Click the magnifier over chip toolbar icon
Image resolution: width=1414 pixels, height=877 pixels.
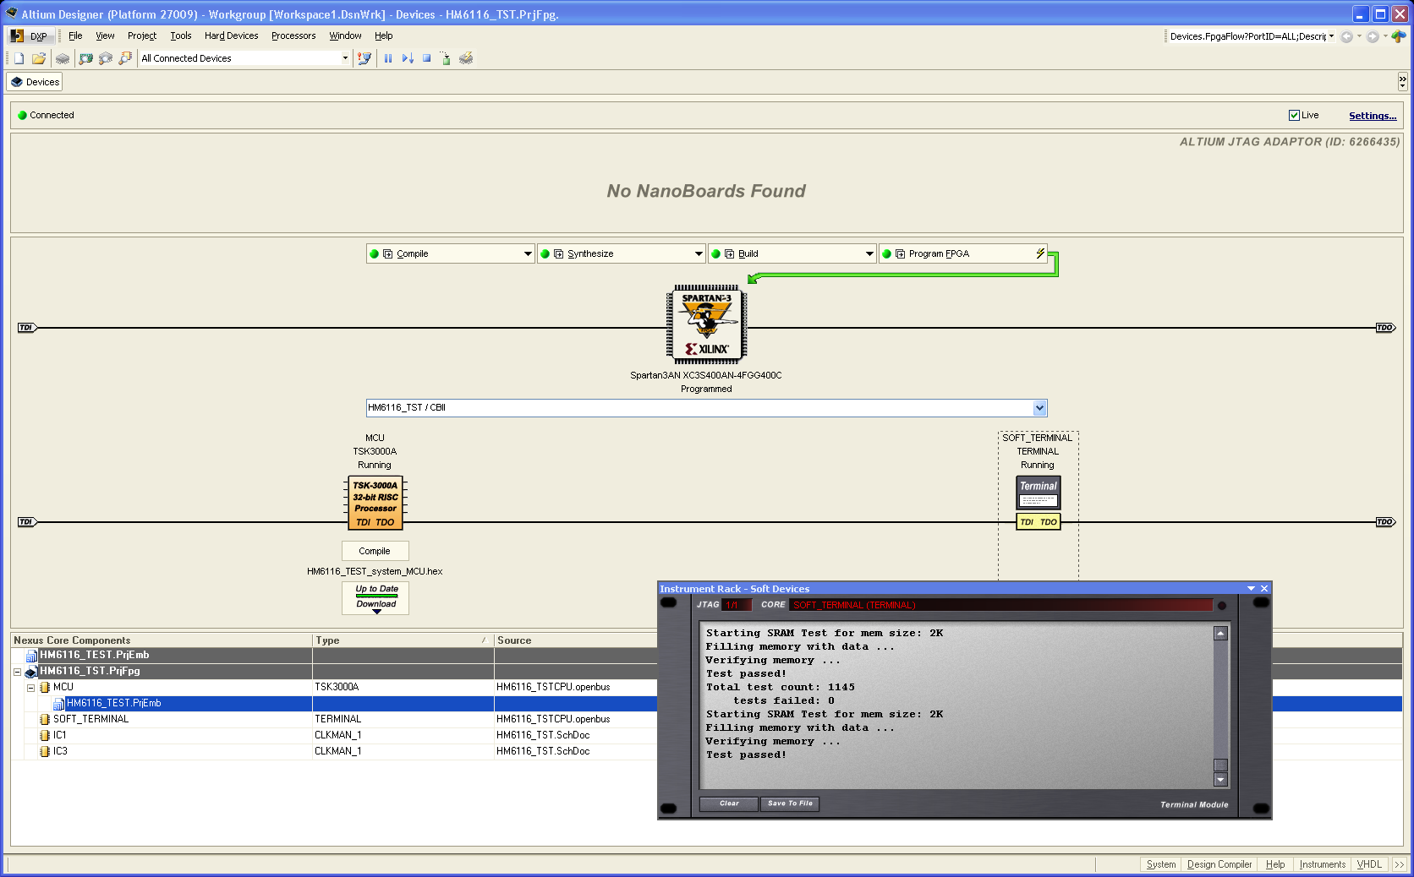[x=106, y=58]
